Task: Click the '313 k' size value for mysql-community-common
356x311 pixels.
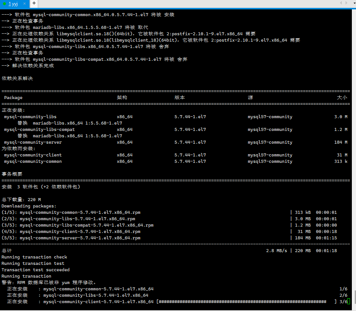Action: click(x=341, y=161)
